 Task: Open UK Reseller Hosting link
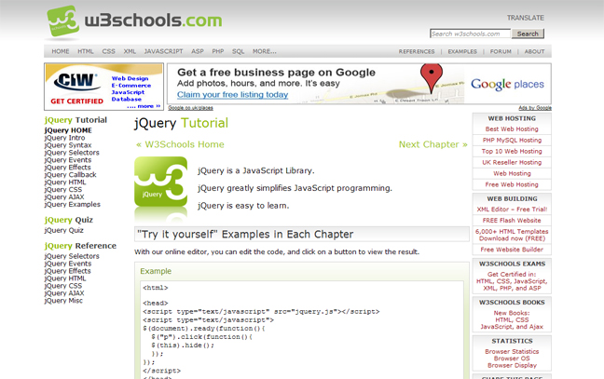[512, 162]
